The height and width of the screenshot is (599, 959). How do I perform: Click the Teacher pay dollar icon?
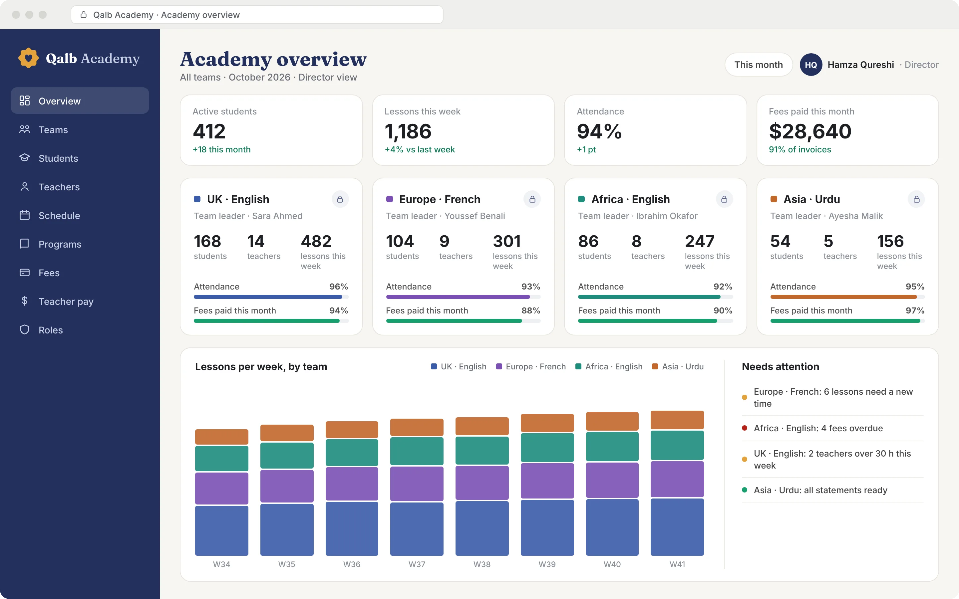[x=25, y=301]
